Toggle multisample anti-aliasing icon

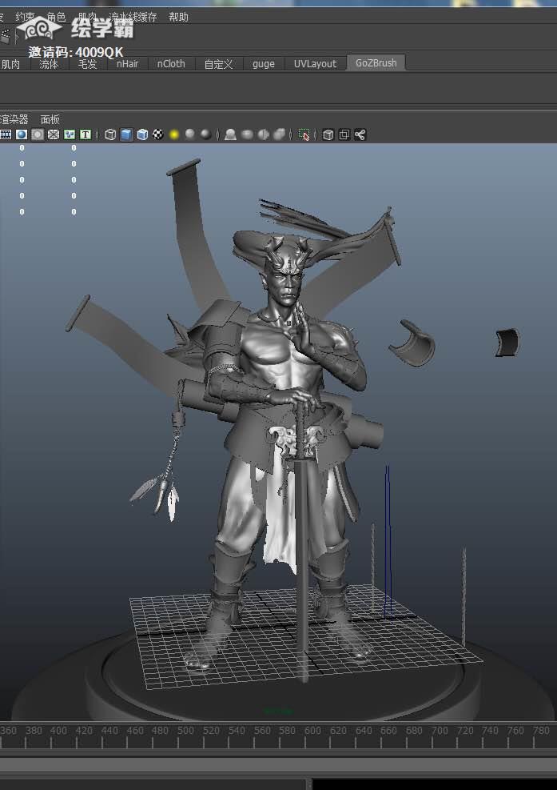click(263, 134)
